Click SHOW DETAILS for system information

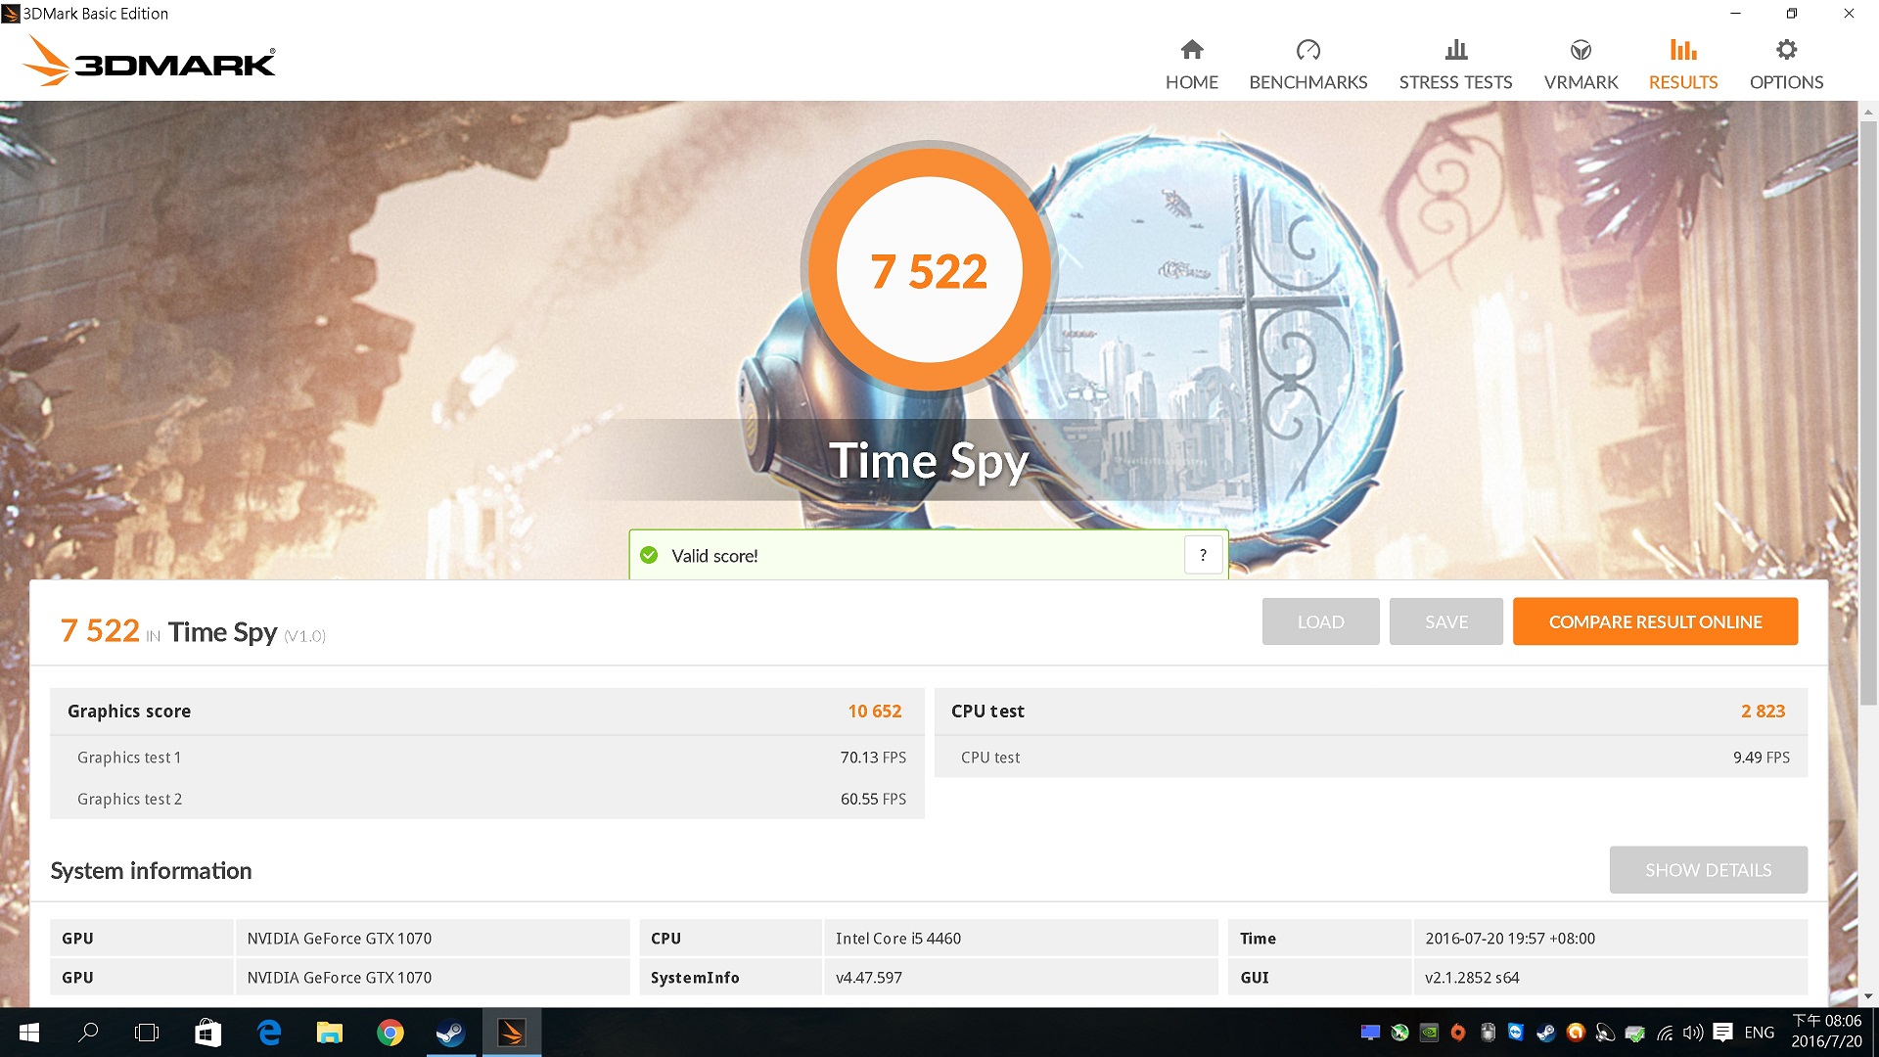pyautogui.click(x=1708, y=870)
